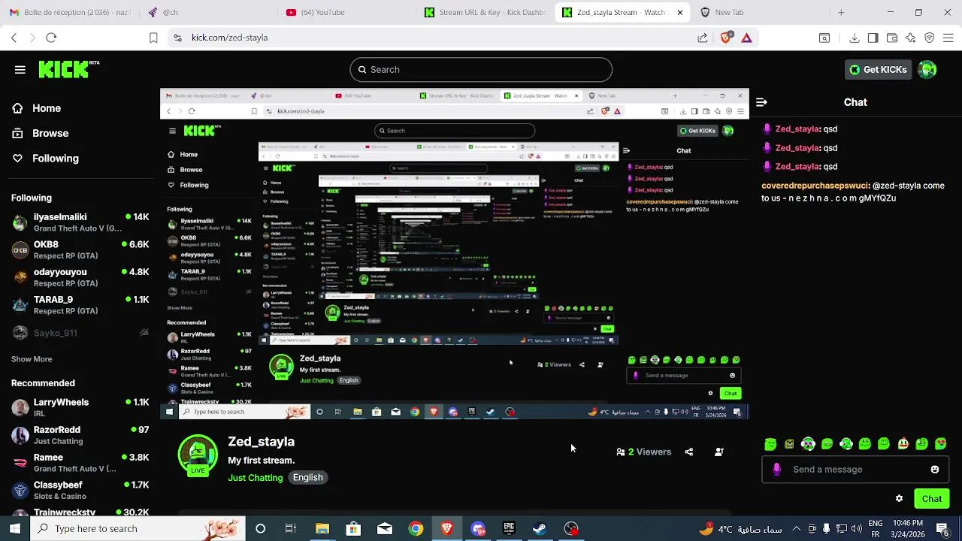The image size is (962, 541).
Task: Go back to previous page
Action: [14, 38]
